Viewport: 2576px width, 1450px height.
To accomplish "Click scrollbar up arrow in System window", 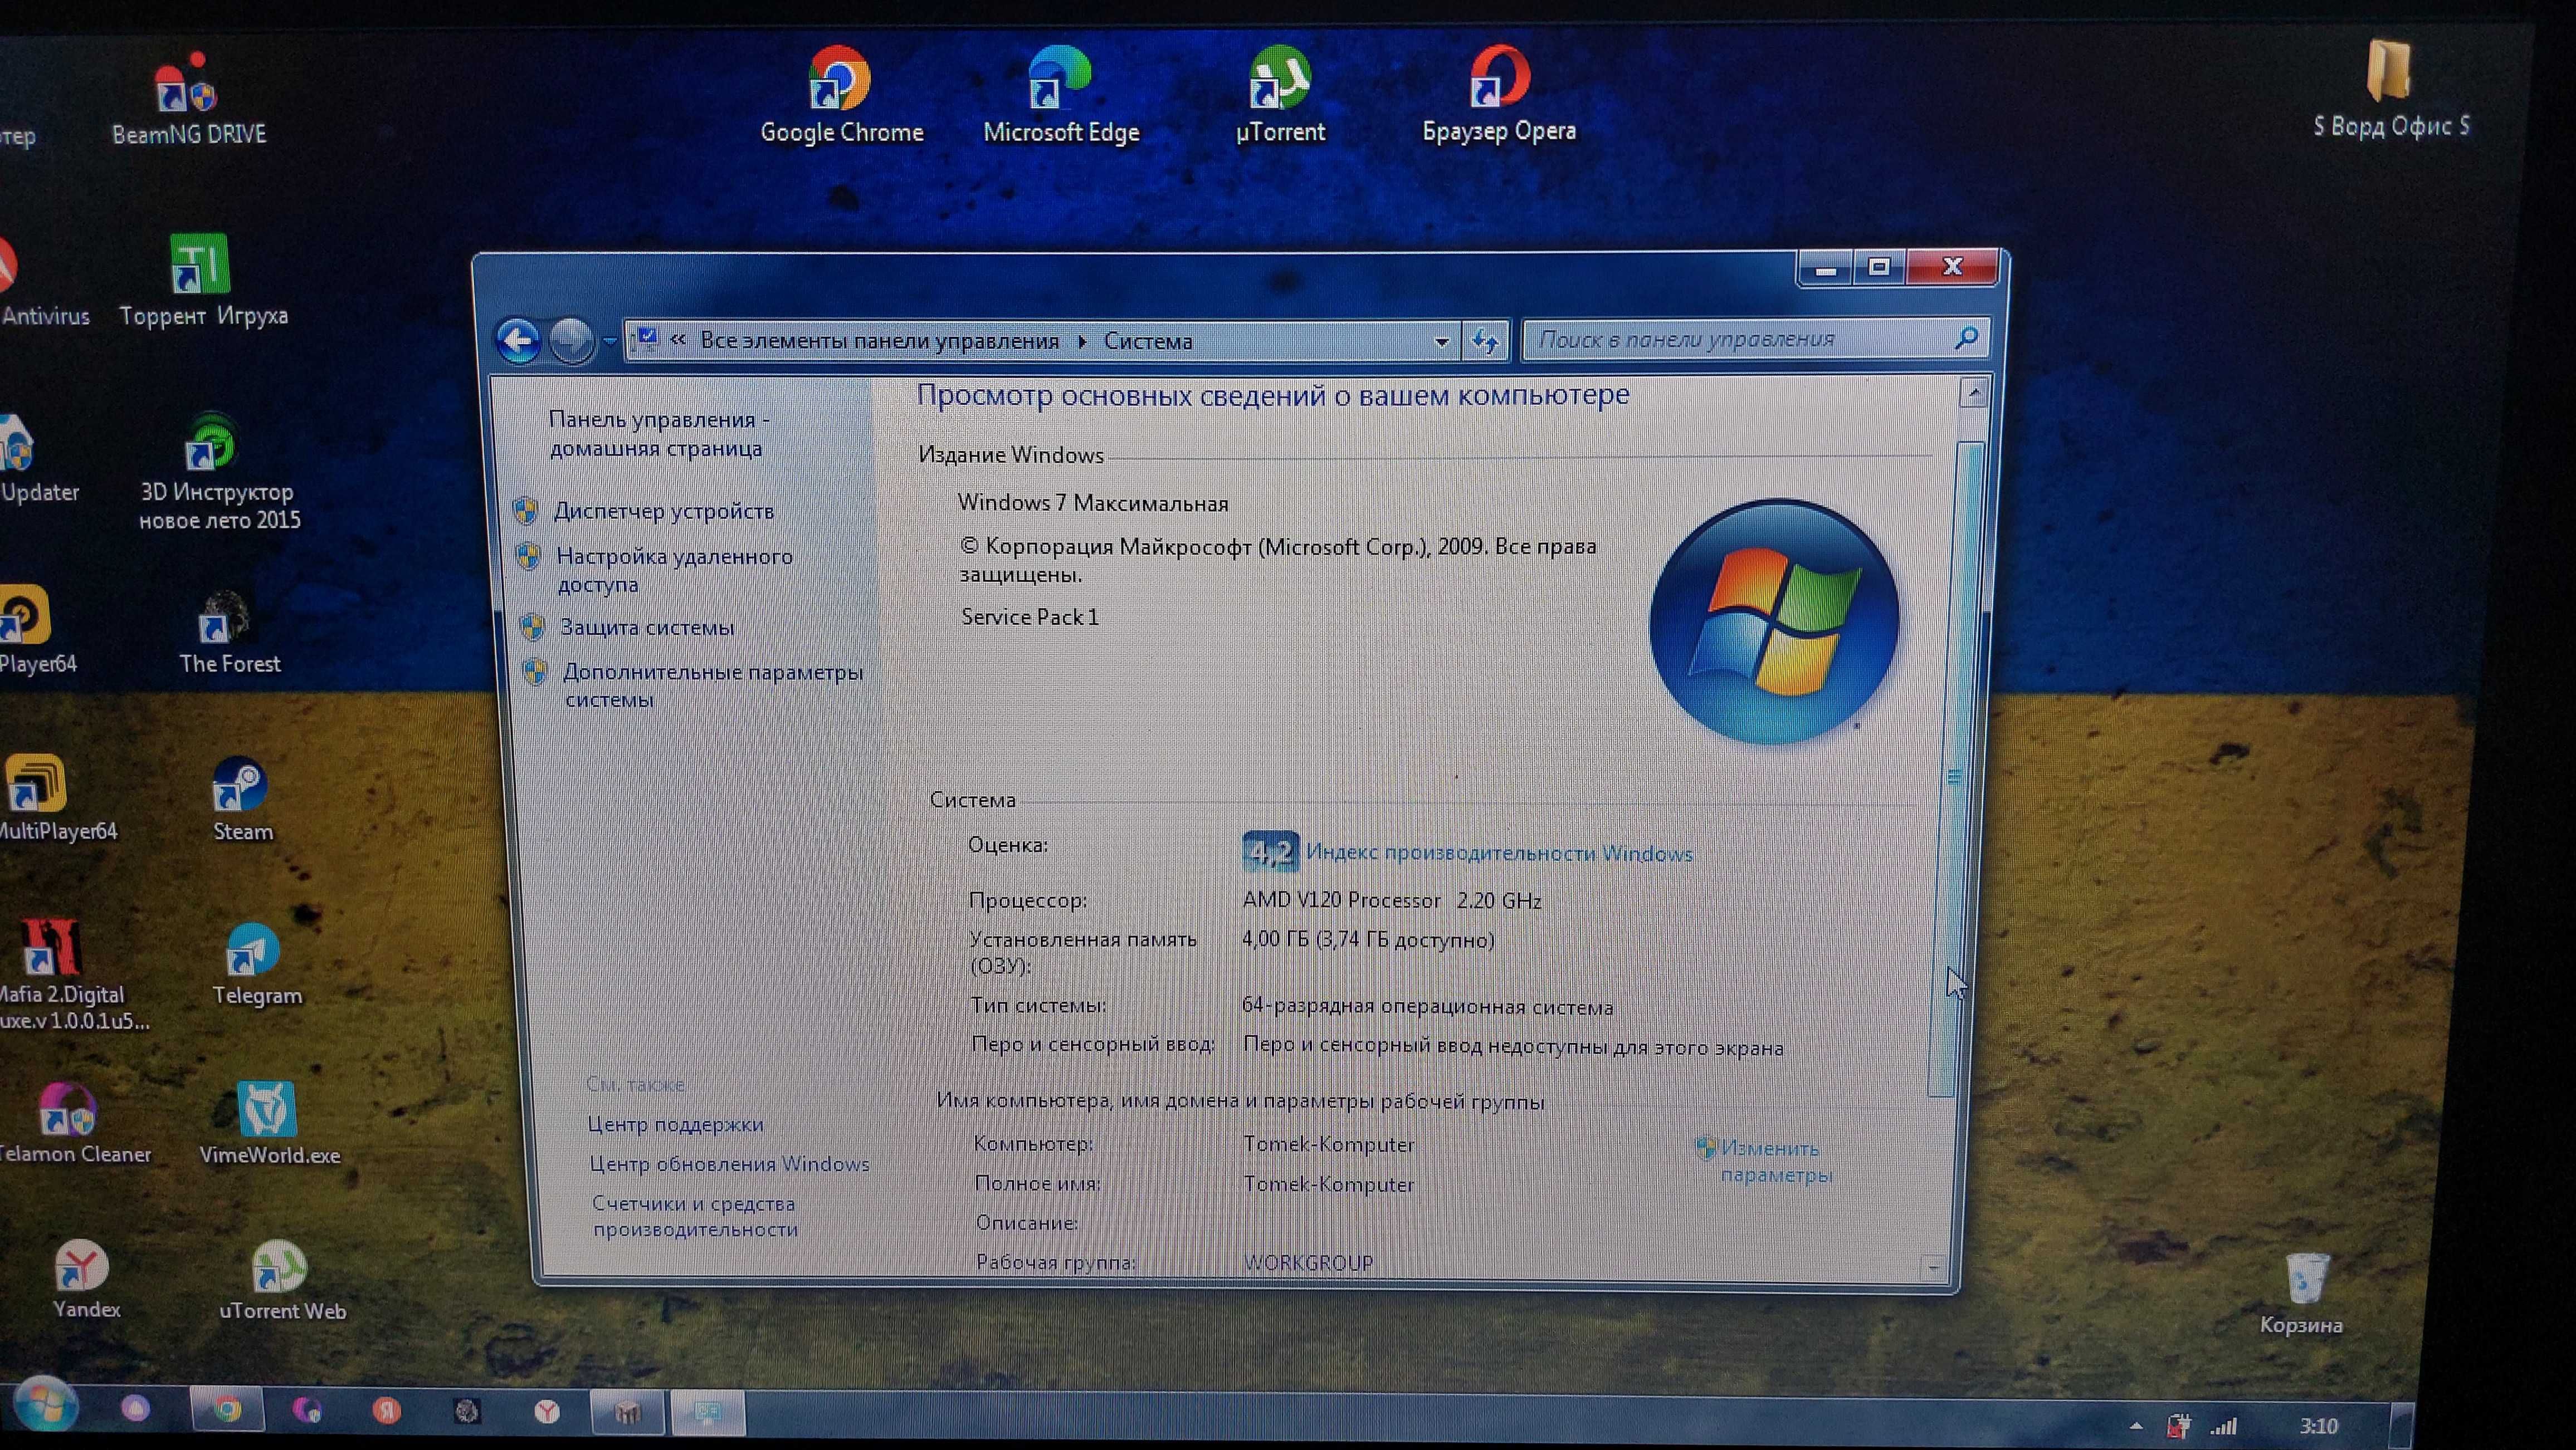I will (x=1973, y=394).
